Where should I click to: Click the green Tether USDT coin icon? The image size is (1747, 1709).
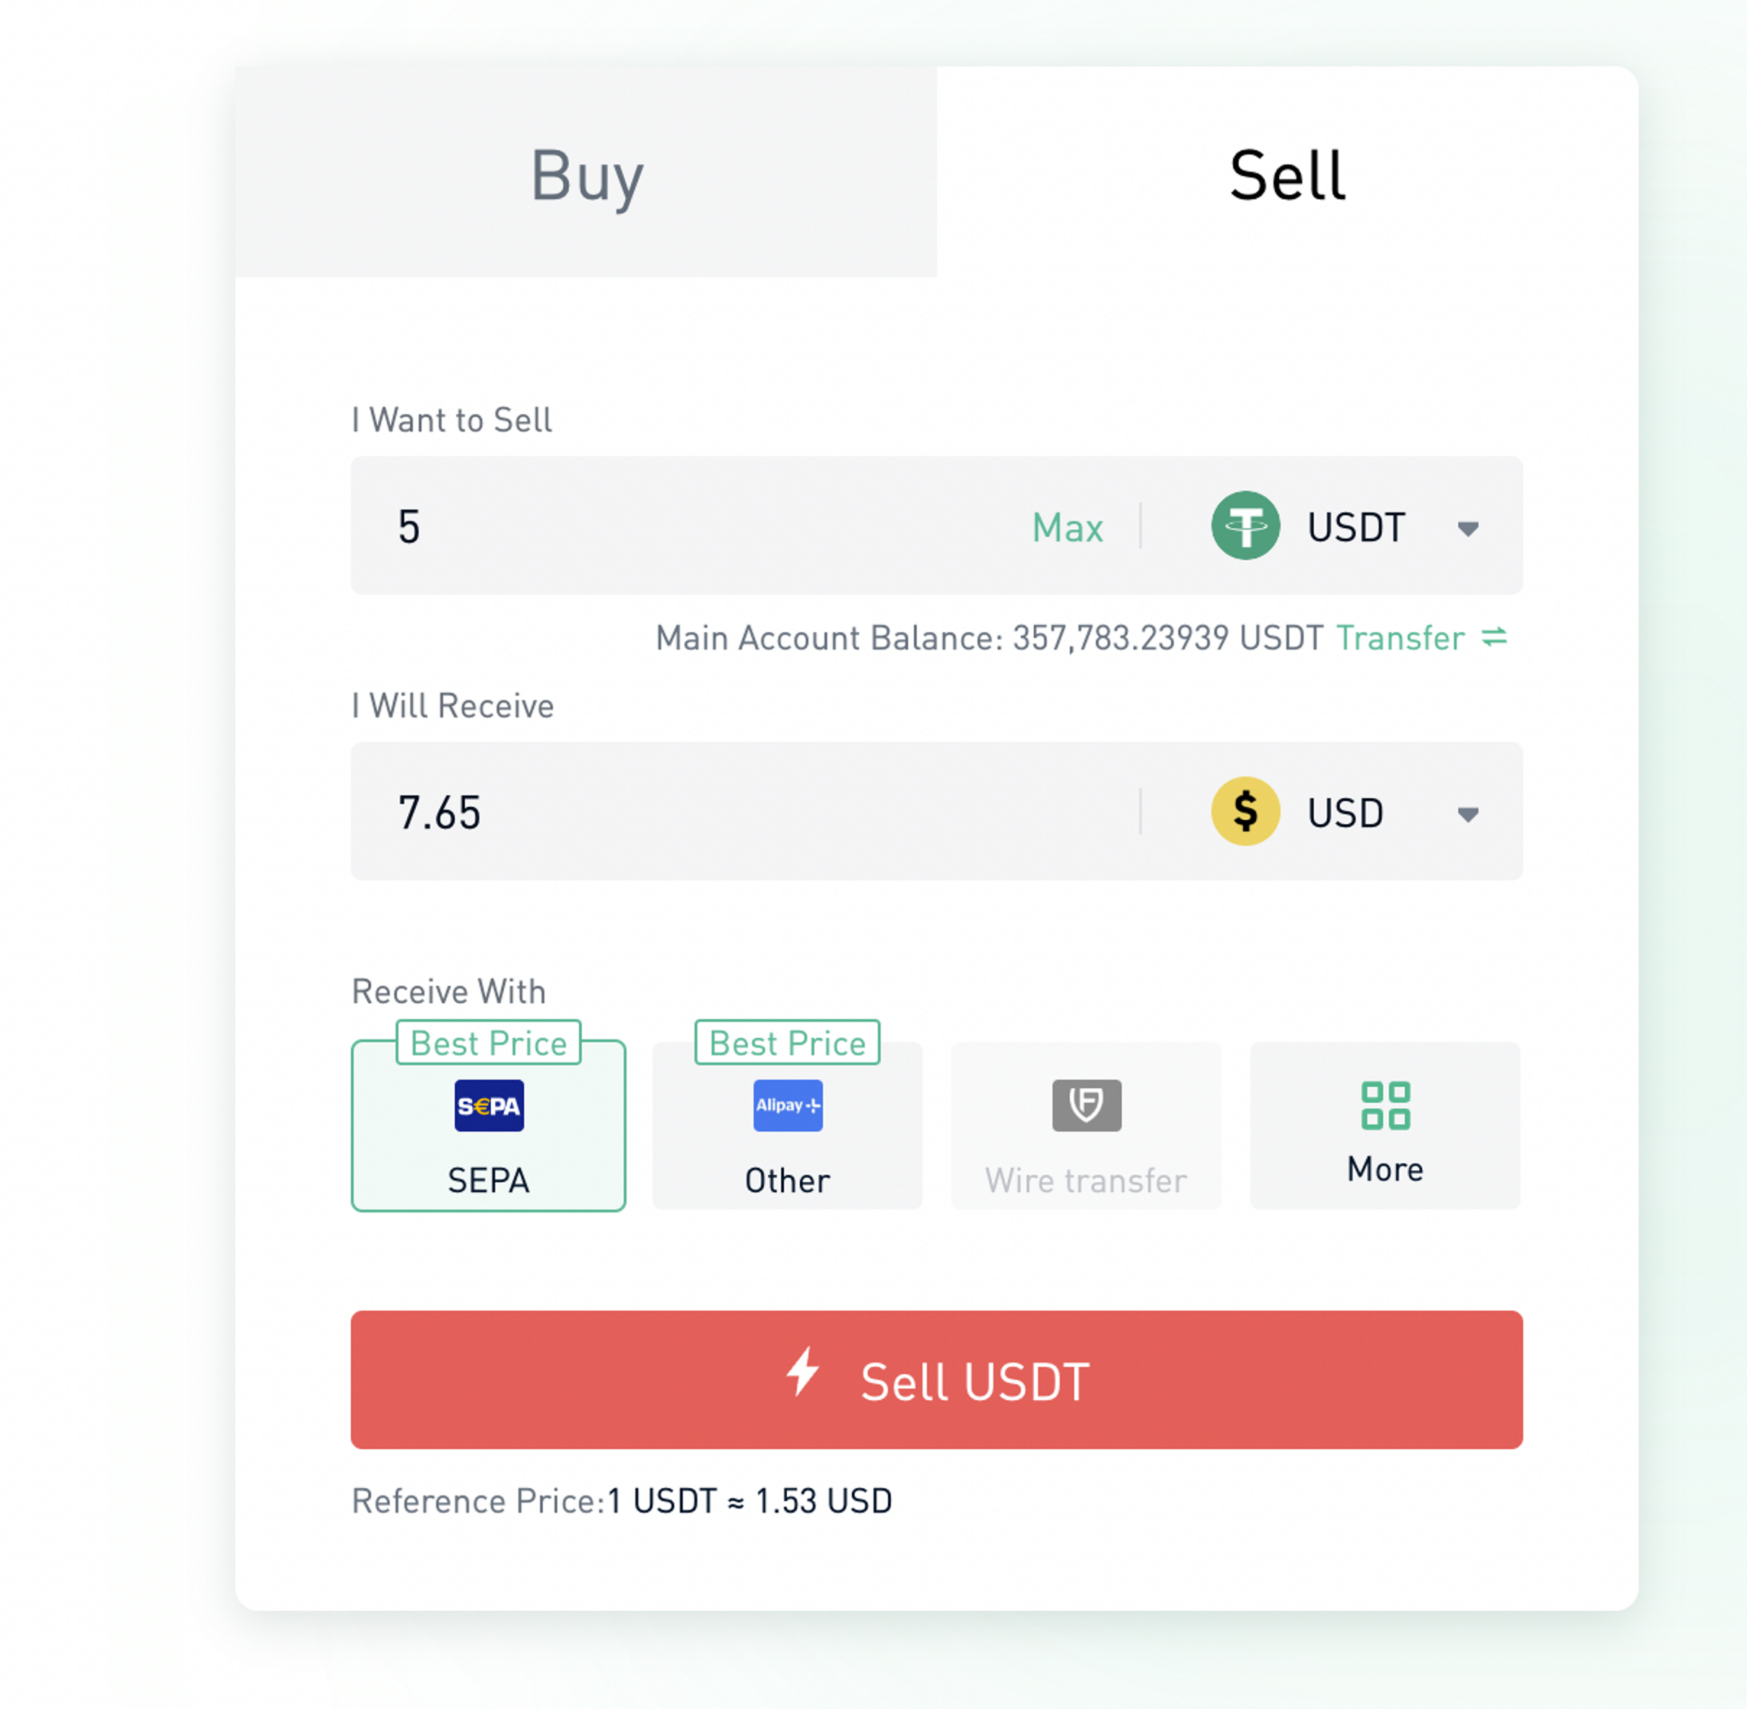click(x=1245, y=526)
